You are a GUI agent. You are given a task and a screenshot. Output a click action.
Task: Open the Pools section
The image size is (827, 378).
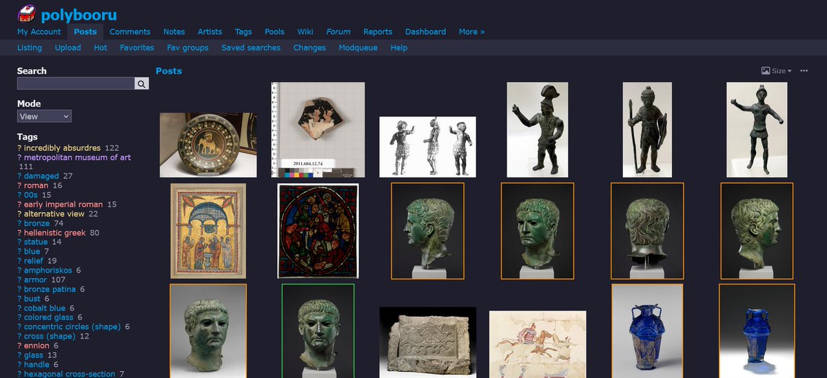(274, 32)
